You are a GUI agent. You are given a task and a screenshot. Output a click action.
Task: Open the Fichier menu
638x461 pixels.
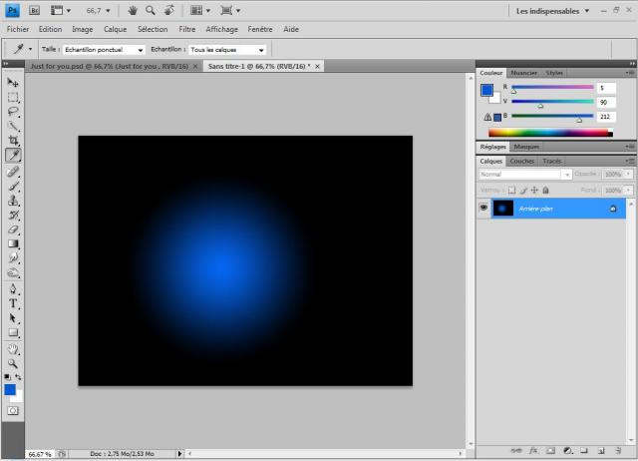tap(18, 29)
